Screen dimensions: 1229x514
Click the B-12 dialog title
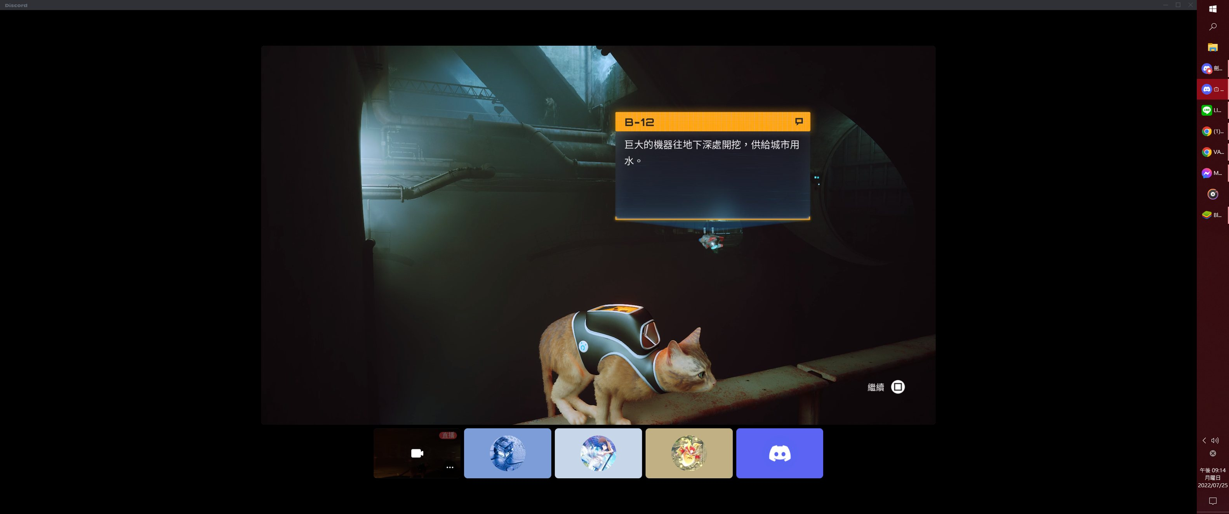639,122
